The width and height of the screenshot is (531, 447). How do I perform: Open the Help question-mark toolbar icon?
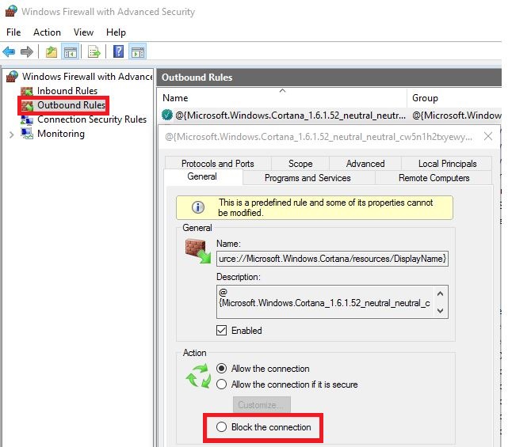pos(119,51)
